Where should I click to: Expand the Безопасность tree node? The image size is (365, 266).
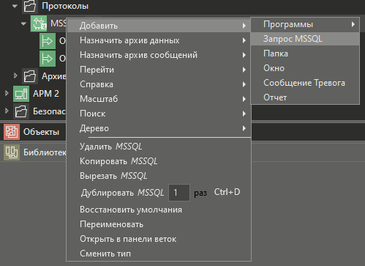(x=7, y=111)
